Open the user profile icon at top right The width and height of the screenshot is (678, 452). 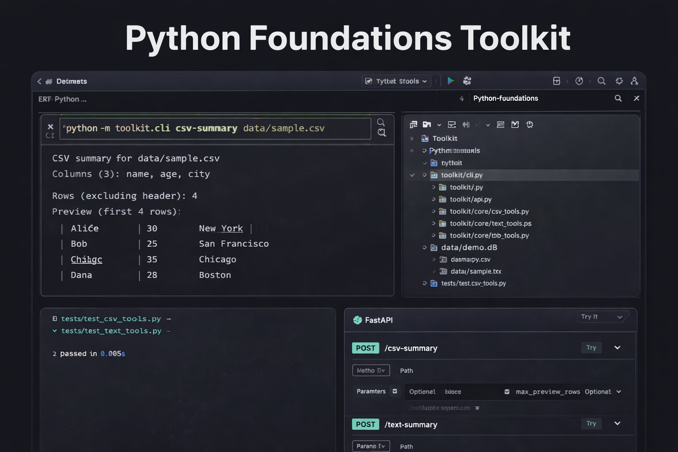click(x=635, y=81)
